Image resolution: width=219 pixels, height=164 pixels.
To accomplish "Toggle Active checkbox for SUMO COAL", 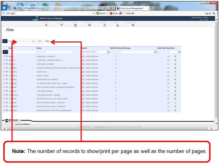I will (x=175, y=72).
